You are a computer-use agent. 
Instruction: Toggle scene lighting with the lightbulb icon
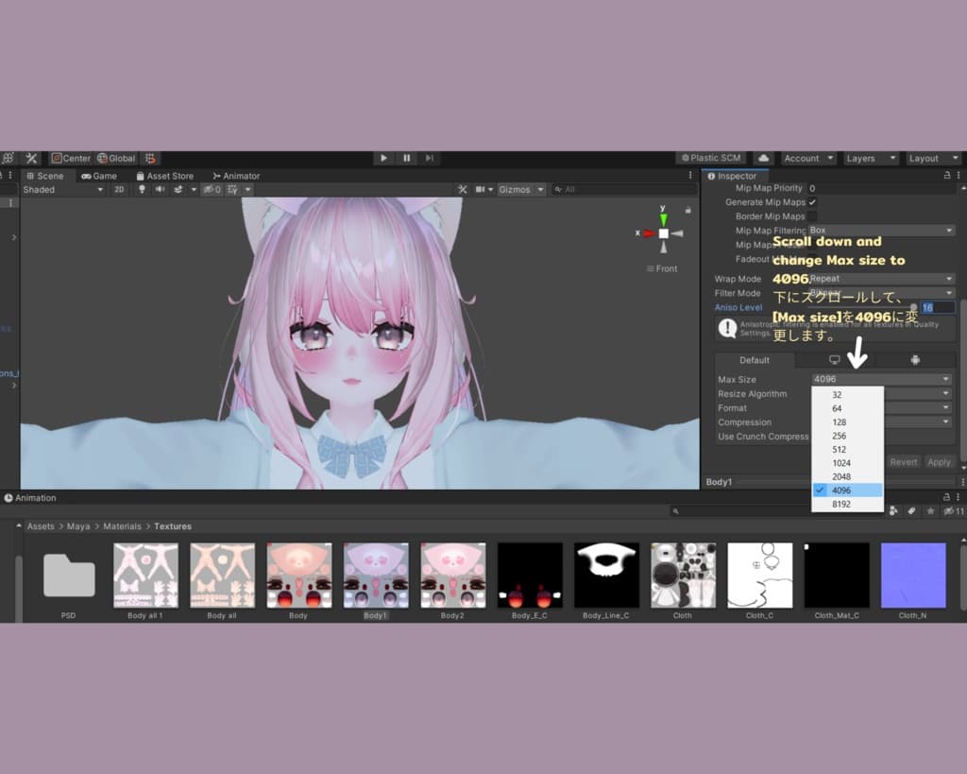tap(143, 189)
